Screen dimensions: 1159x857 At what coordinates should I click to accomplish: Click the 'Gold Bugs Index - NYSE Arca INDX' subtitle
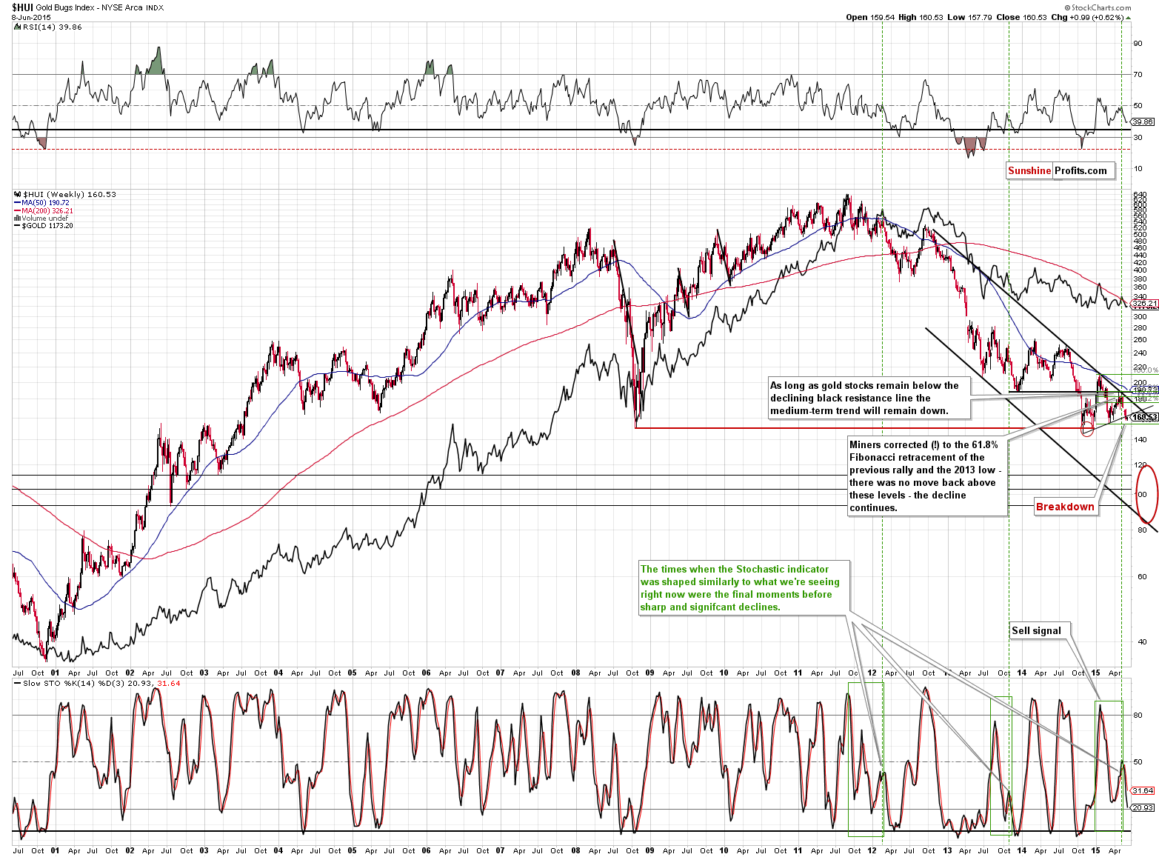pyautogui.click(x=99, y=7)
